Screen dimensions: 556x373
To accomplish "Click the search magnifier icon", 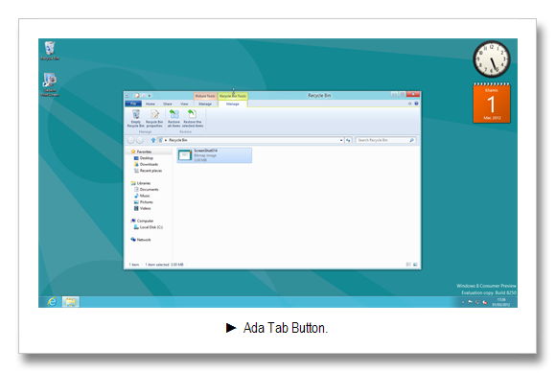I will [411, 140].
